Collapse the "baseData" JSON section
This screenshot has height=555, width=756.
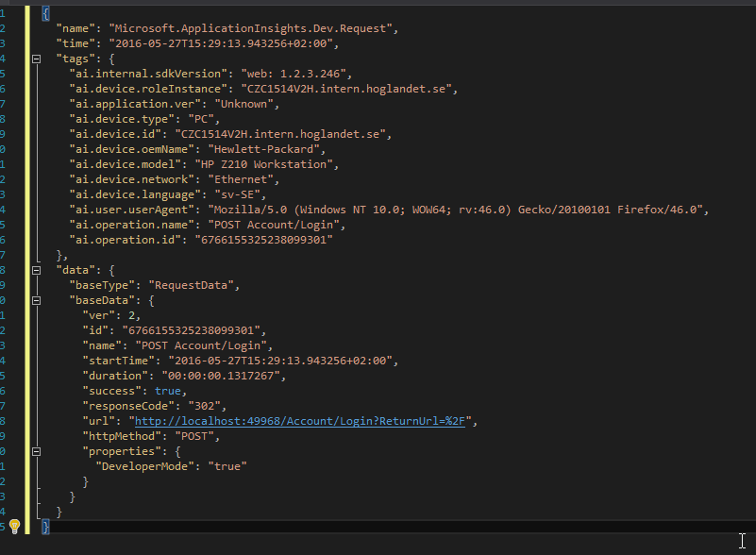tap(36, 300)
